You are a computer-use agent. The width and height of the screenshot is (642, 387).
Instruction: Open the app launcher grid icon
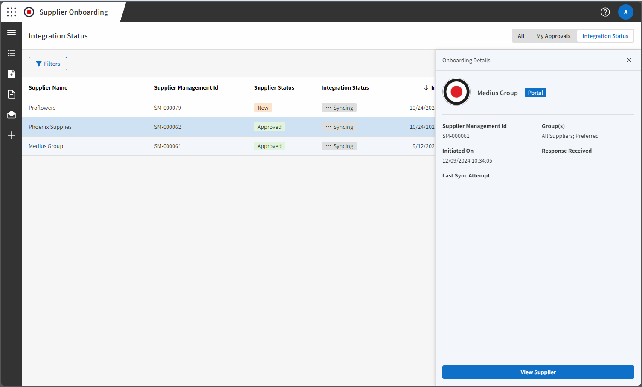click(12, 12)
